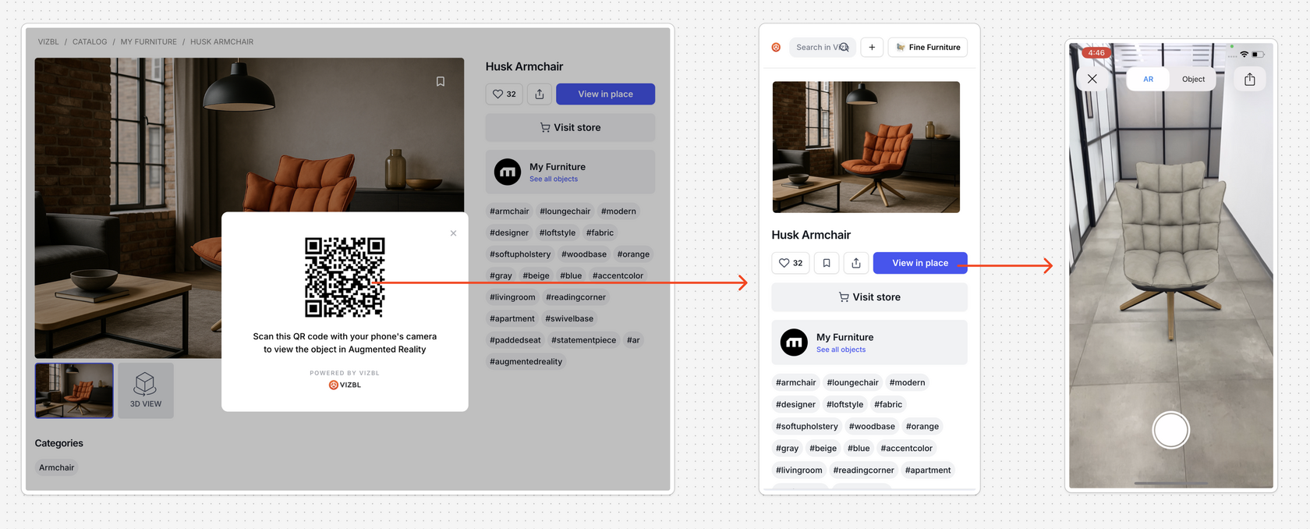Switch to AR tab in camera view

1149,79
